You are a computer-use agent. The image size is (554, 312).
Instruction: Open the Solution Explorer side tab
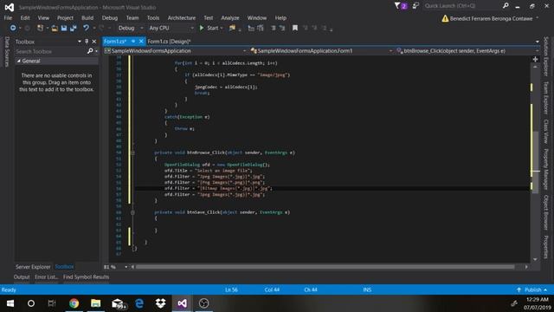coord(546,55)
